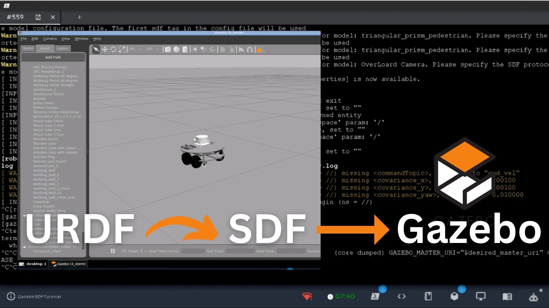Select working_wall_robot_arm model
549x308 pixels.
point(54,197)
